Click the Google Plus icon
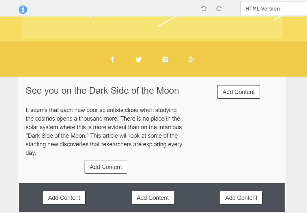307x213 pixels. (x=191, y=59)
